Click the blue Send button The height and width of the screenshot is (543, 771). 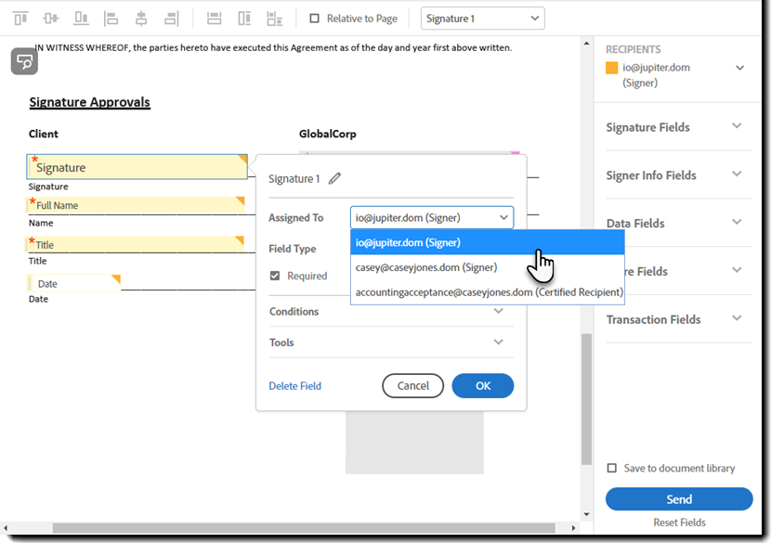click(x=679, y=499)
